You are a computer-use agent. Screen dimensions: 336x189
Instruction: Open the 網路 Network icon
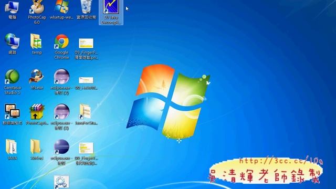(x=12, y=44)
